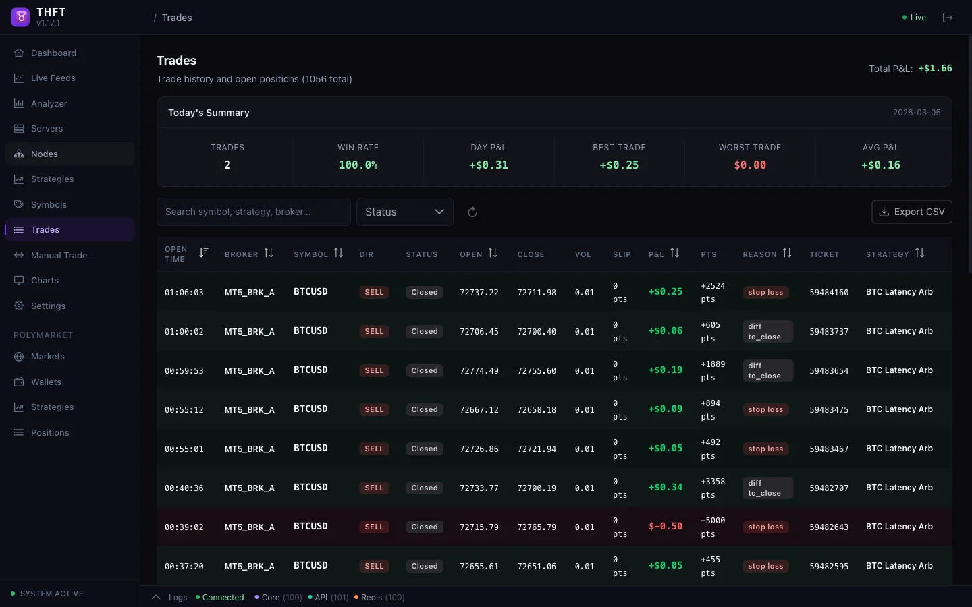Click the symbol search input field
Screen dimensions: 972x607
click(x=254, y=212)
